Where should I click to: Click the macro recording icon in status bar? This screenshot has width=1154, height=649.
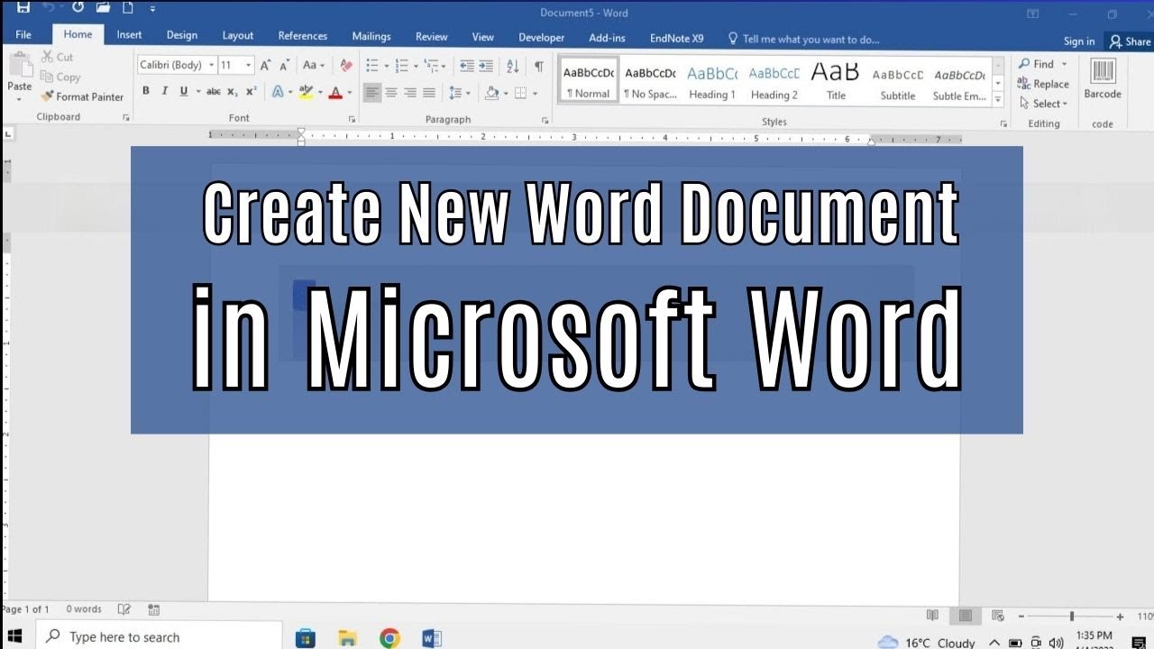tap(153, 609)
